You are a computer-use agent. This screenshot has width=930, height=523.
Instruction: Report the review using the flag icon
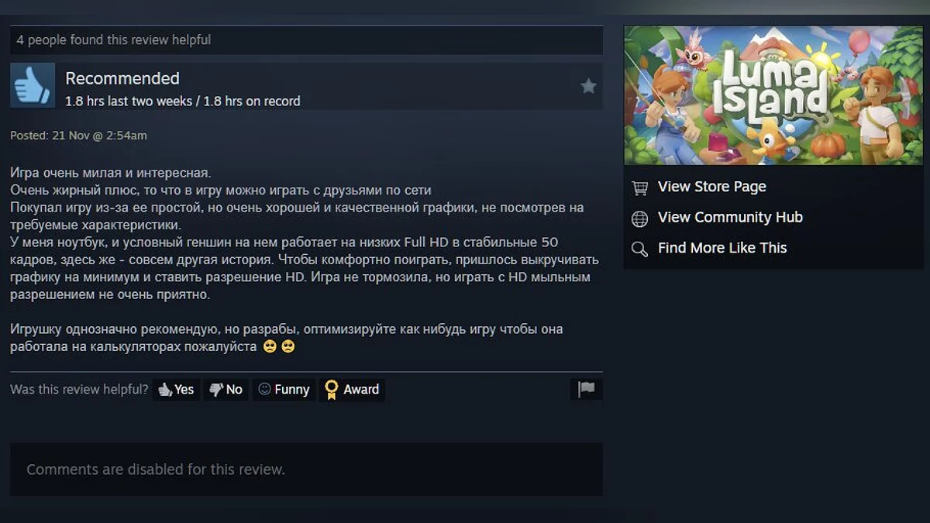pos(587,389)
